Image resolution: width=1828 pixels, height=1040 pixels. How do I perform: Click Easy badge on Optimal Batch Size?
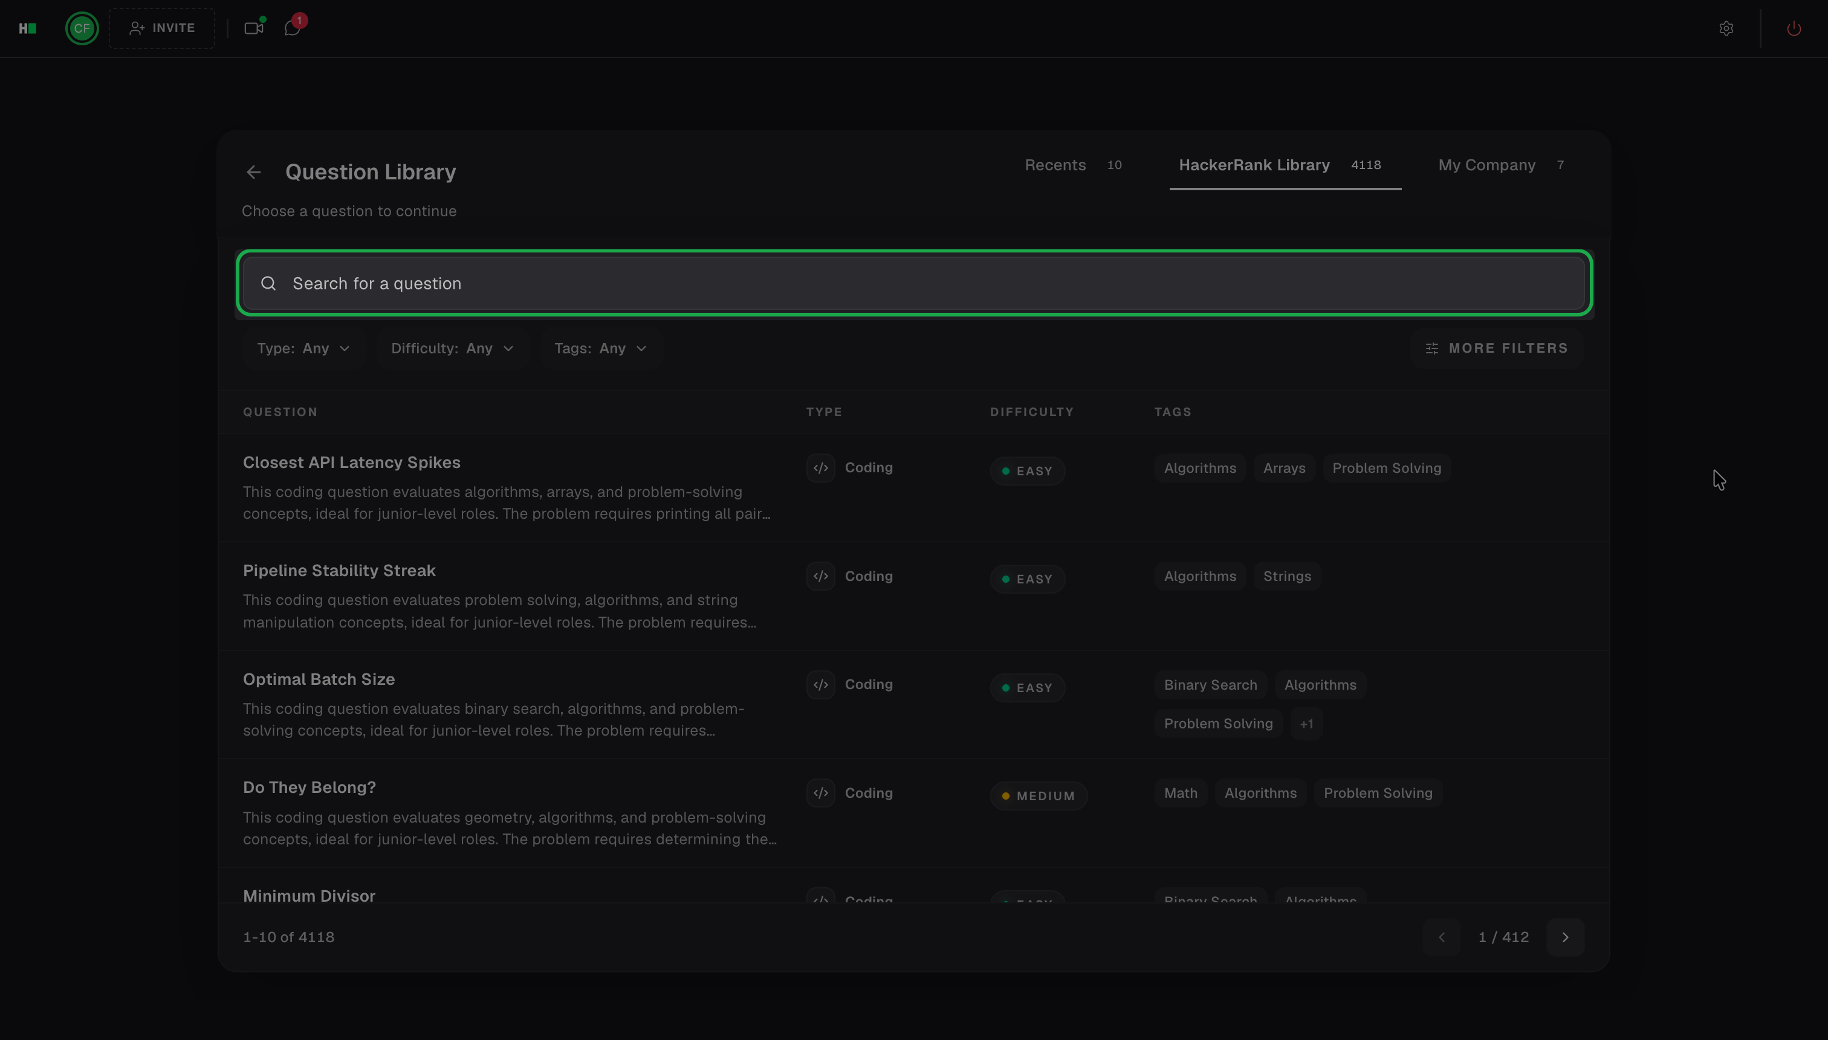point(1027,688)
